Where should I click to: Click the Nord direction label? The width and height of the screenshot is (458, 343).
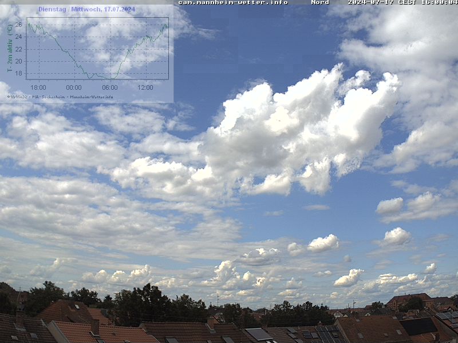click(320, 2)
